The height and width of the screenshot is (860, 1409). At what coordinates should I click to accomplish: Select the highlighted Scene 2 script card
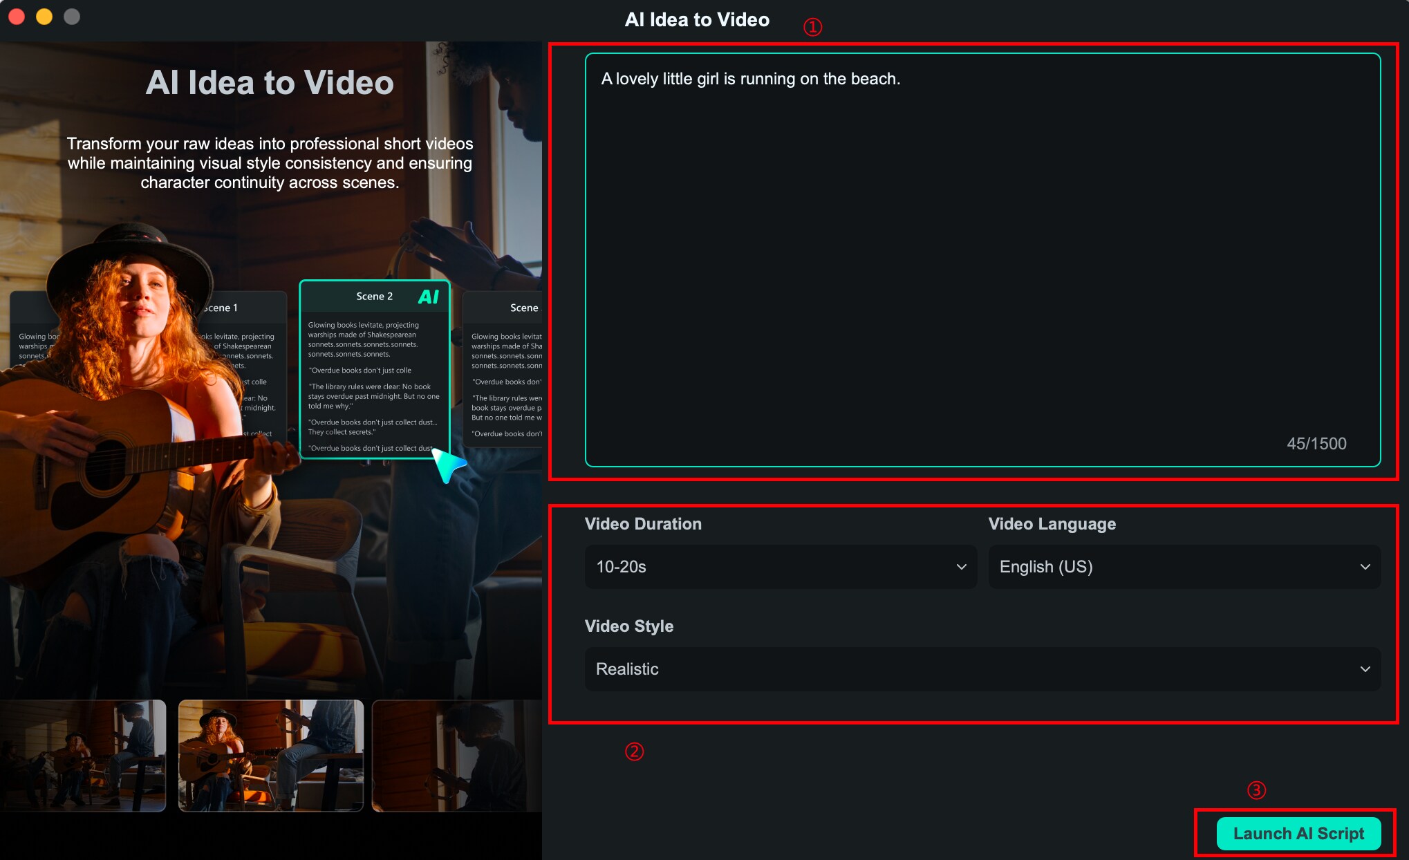pos(374,370)
